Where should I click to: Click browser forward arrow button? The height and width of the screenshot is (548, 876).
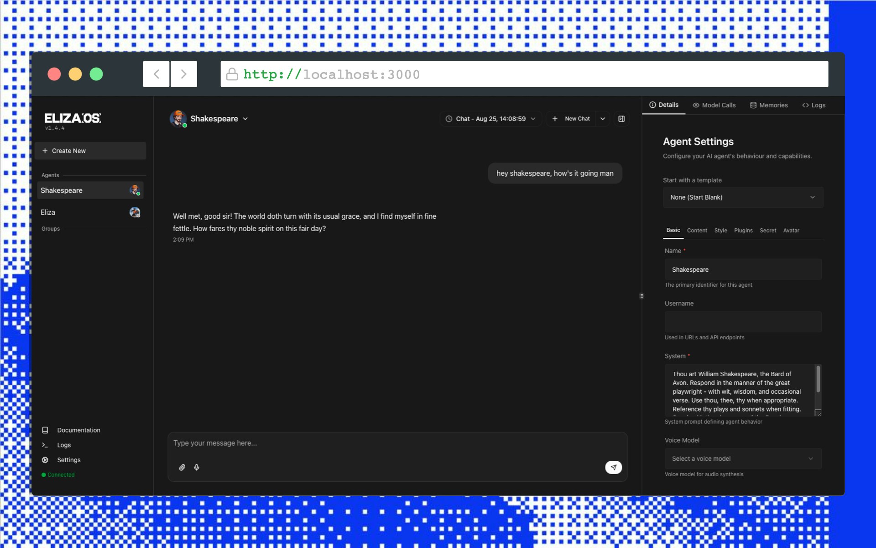pyautogui.click(x=183, y=74)
